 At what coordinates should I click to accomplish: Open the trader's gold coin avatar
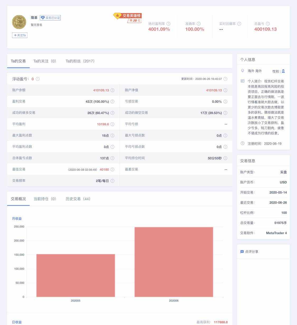coord(19,22)
